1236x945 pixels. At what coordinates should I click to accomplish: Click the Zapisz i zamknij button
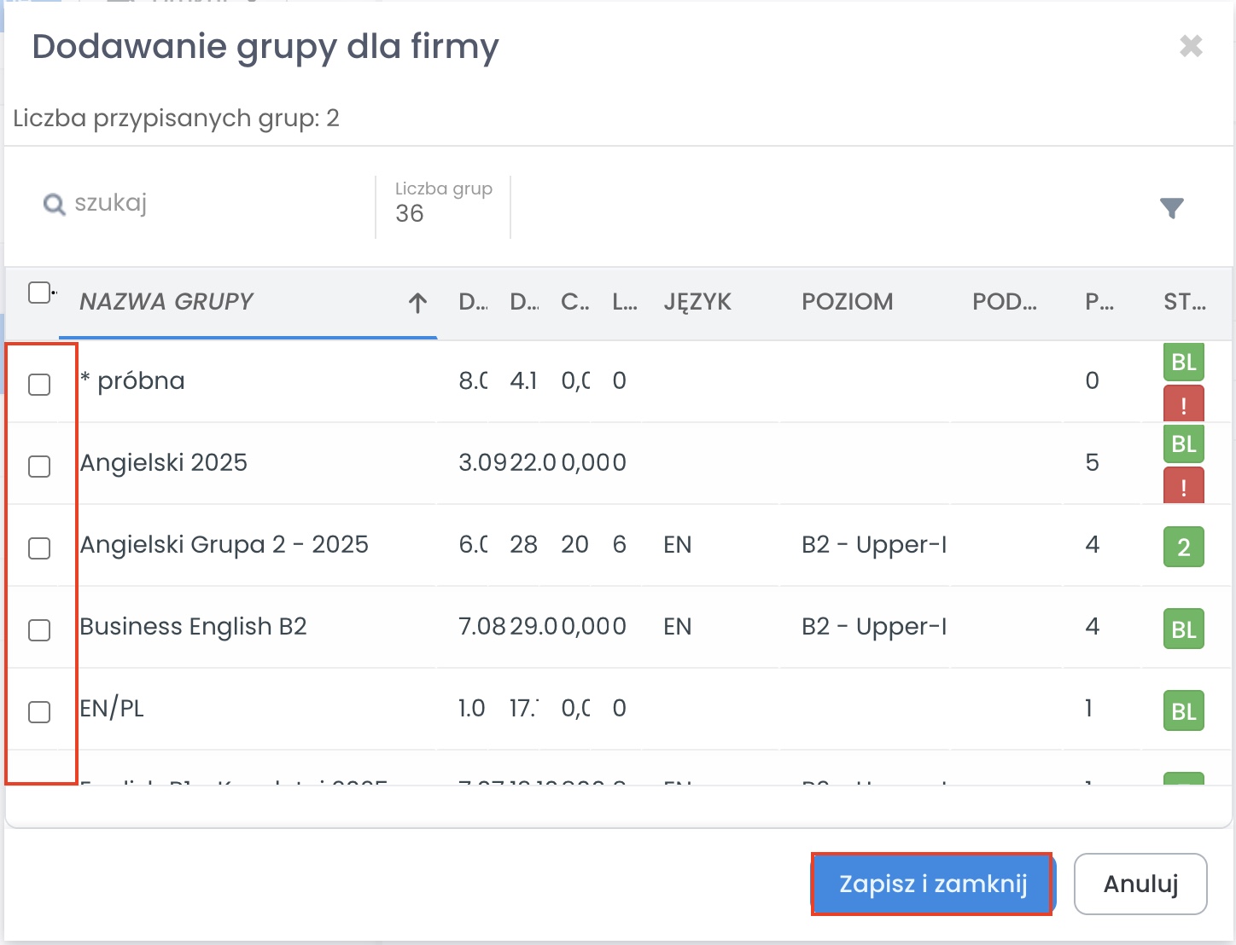pyautogui.click(x=932, y=884)
